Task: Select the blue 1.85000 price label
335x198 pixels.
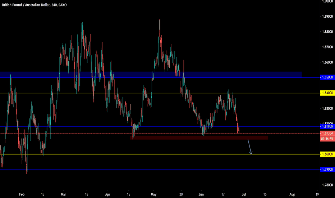Action: 327,77
